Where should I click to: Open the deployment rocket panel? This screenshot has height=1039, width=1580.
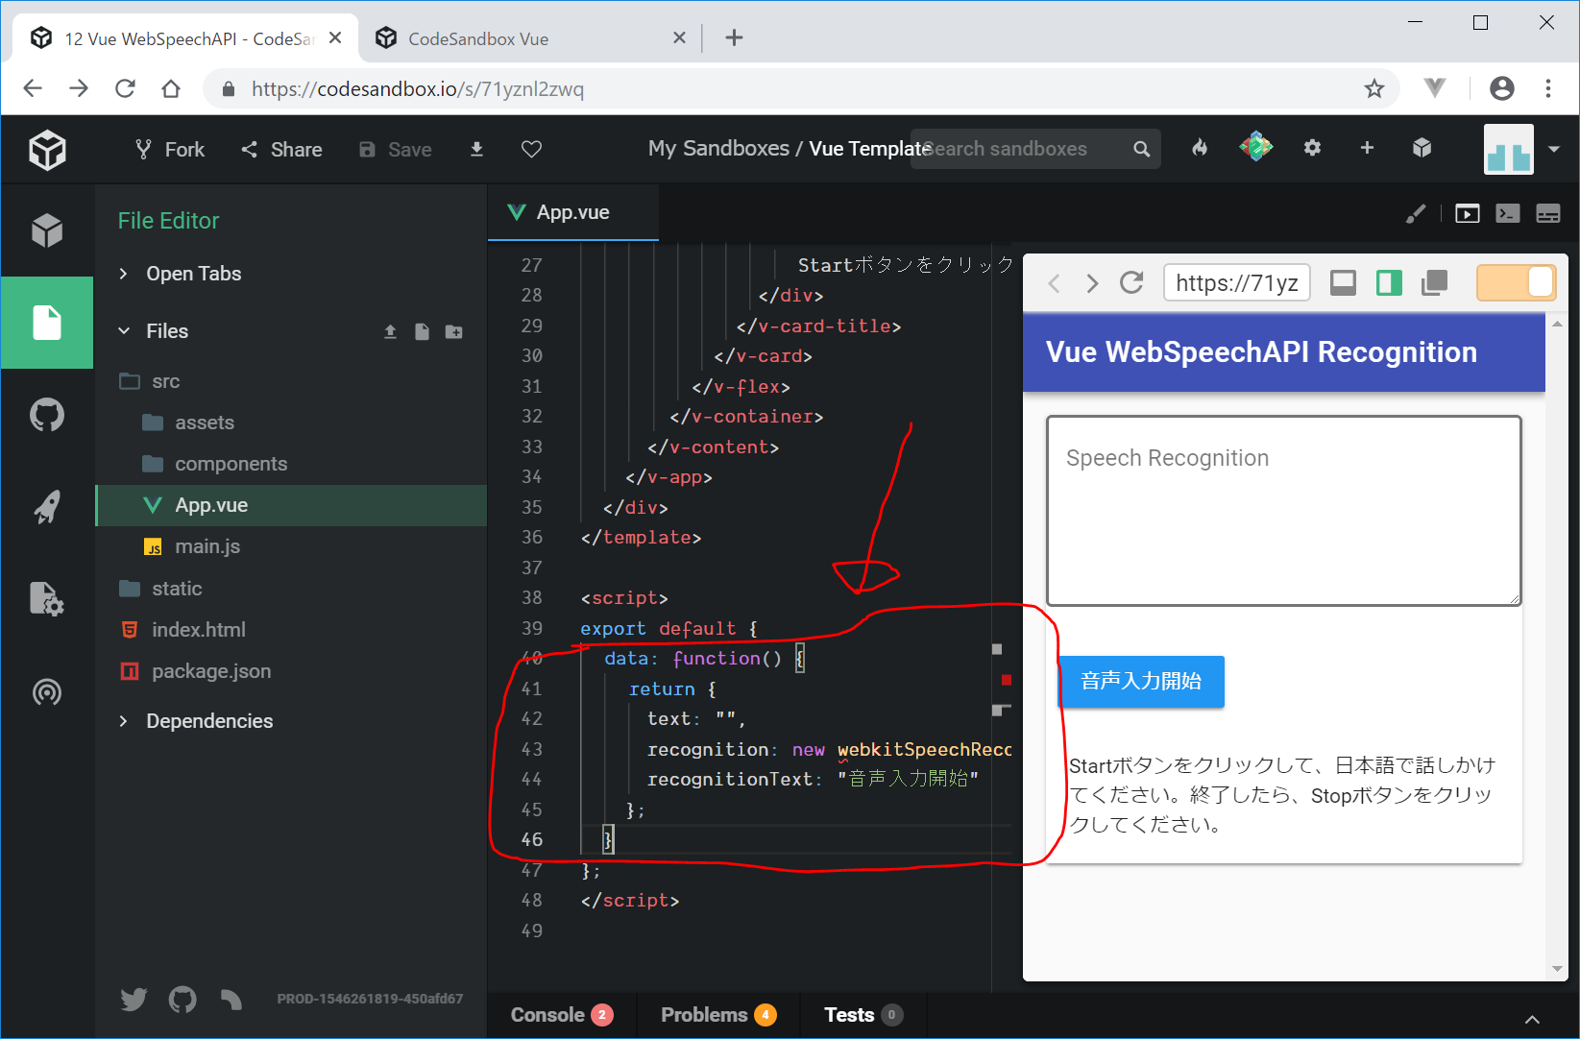click(47, 506)
